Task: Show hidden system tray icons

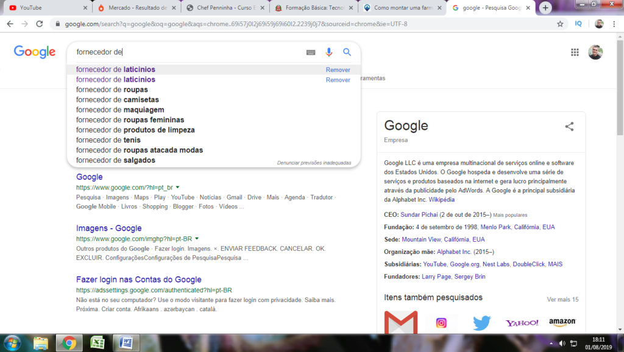Action: click(551, 343)
